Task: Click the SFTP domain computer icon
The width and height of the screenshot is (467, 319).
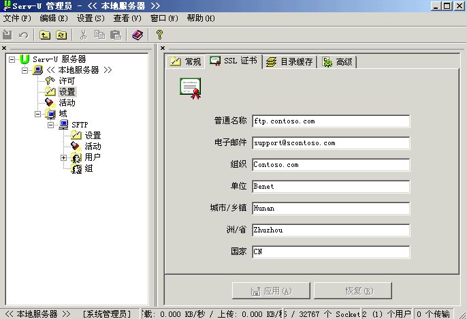Action: click(63, 124)
